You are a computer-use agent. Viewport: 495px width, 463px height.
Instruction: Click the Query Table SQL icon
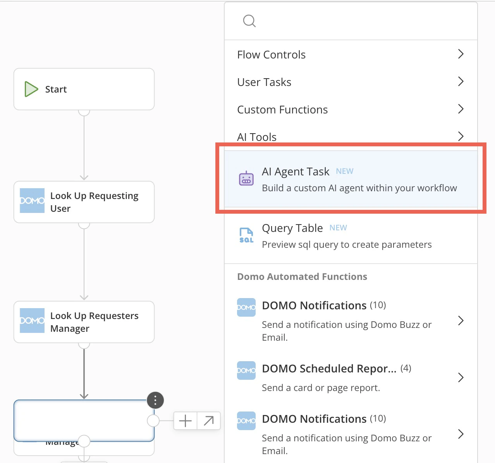point(246,235)
